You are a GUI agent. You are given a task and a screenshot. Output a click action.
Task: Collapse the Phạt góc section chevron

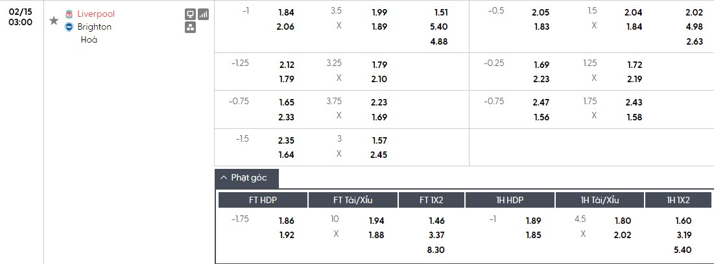224,178
